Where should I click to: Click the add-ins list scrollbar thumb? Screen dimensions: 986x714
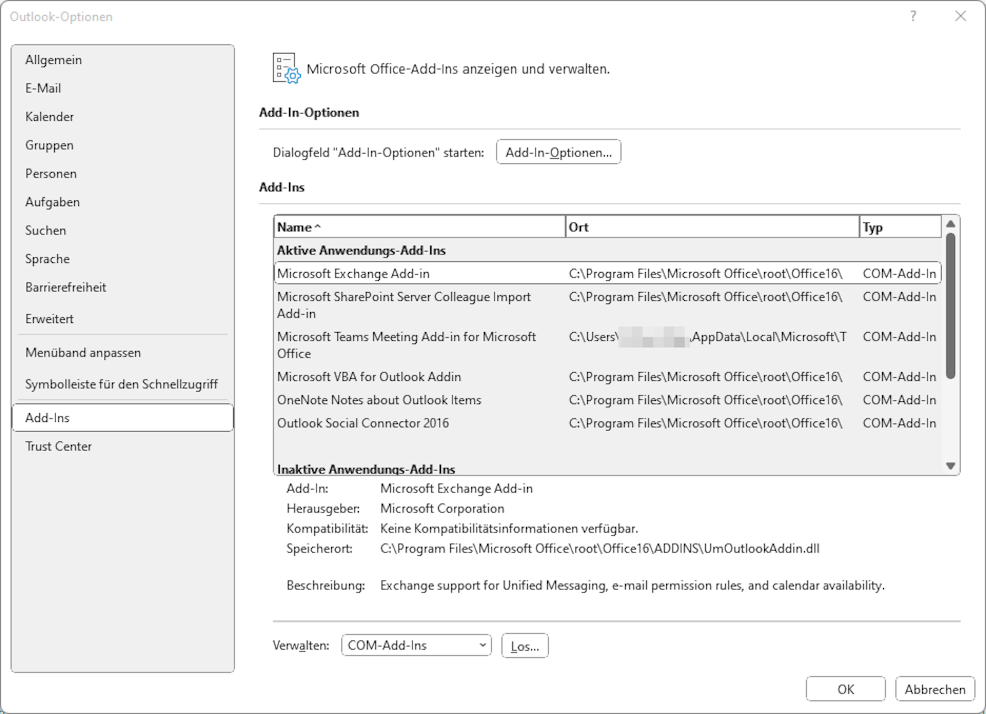coord(951,305)
